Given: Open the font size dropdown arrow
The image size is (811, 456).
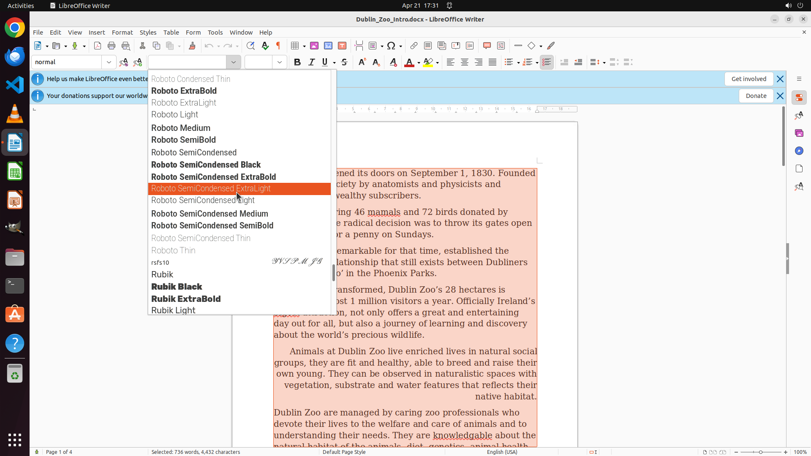Looking at the screenshot, I should pos(280,62).
